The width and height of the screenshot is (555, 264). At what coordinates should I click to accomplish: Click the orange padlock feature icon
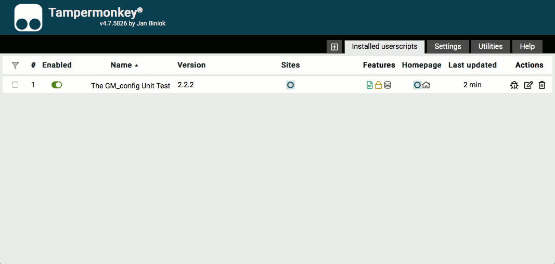click(x=378, y=85)
